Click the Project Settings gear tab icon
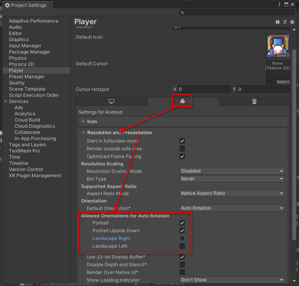This screenshot has height=286, width=299. [7, 5]
